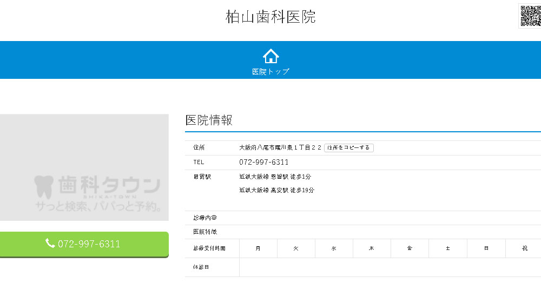Image resolution: width=541 pixels, height=297 pixels.
Task: Click the 休診日 row label
Action: 201,267
